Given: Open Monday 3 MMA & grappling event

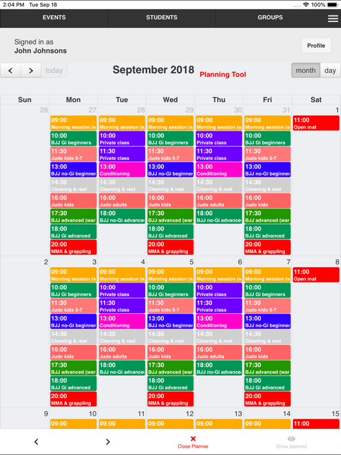Looking at the screenshot, I should pos(73,399).
